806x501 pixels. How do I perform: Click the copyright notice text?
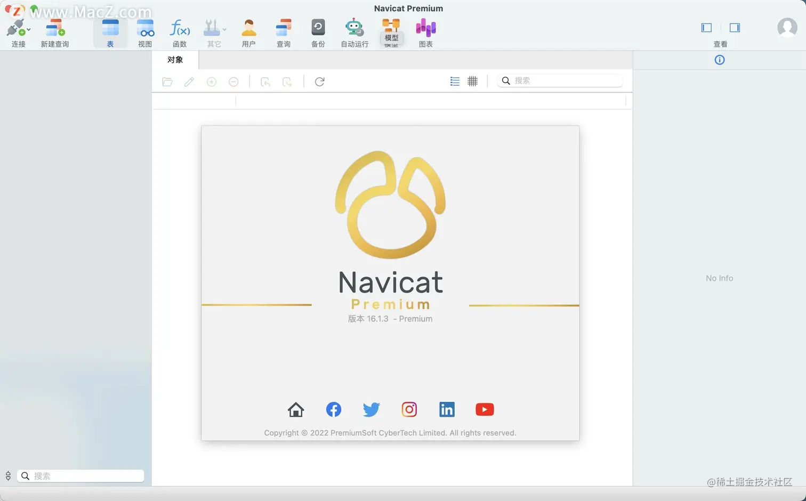390,433
